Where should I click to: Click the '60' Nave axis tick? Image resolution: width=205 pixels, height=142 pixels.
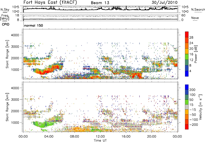tap(183, 15)
